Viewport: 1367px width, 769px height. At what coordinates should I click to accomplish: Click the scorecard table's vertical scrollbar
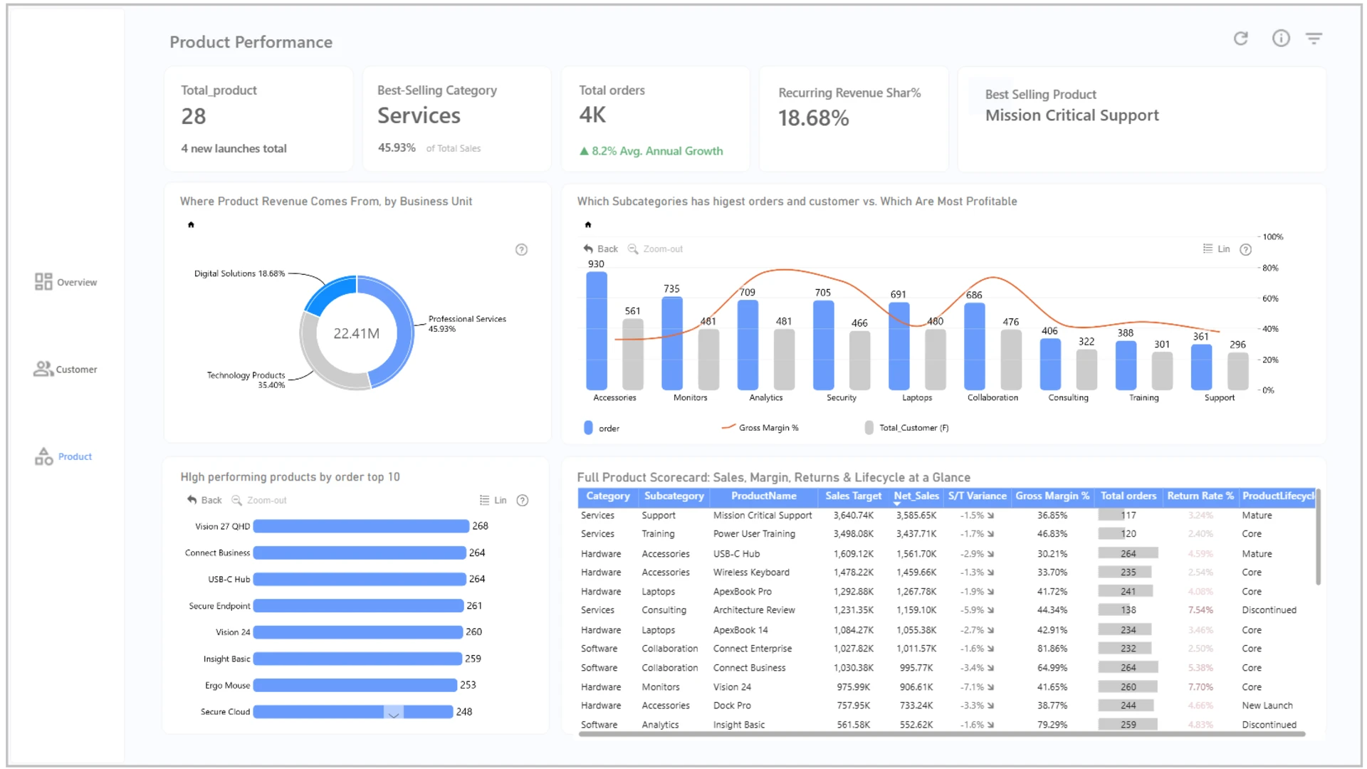1318,537
